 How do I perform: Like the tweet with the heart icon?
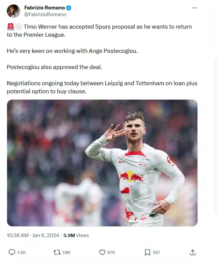click(102, 252)
